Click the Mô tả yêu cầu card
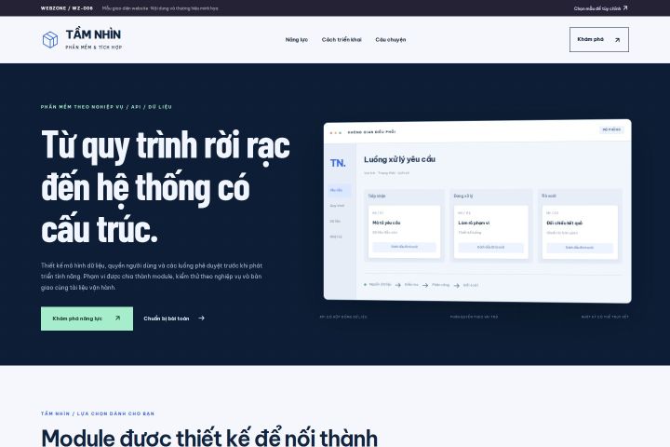Viewport: 670px width, 447px height. pyautogui.click(x=404, y=231)
